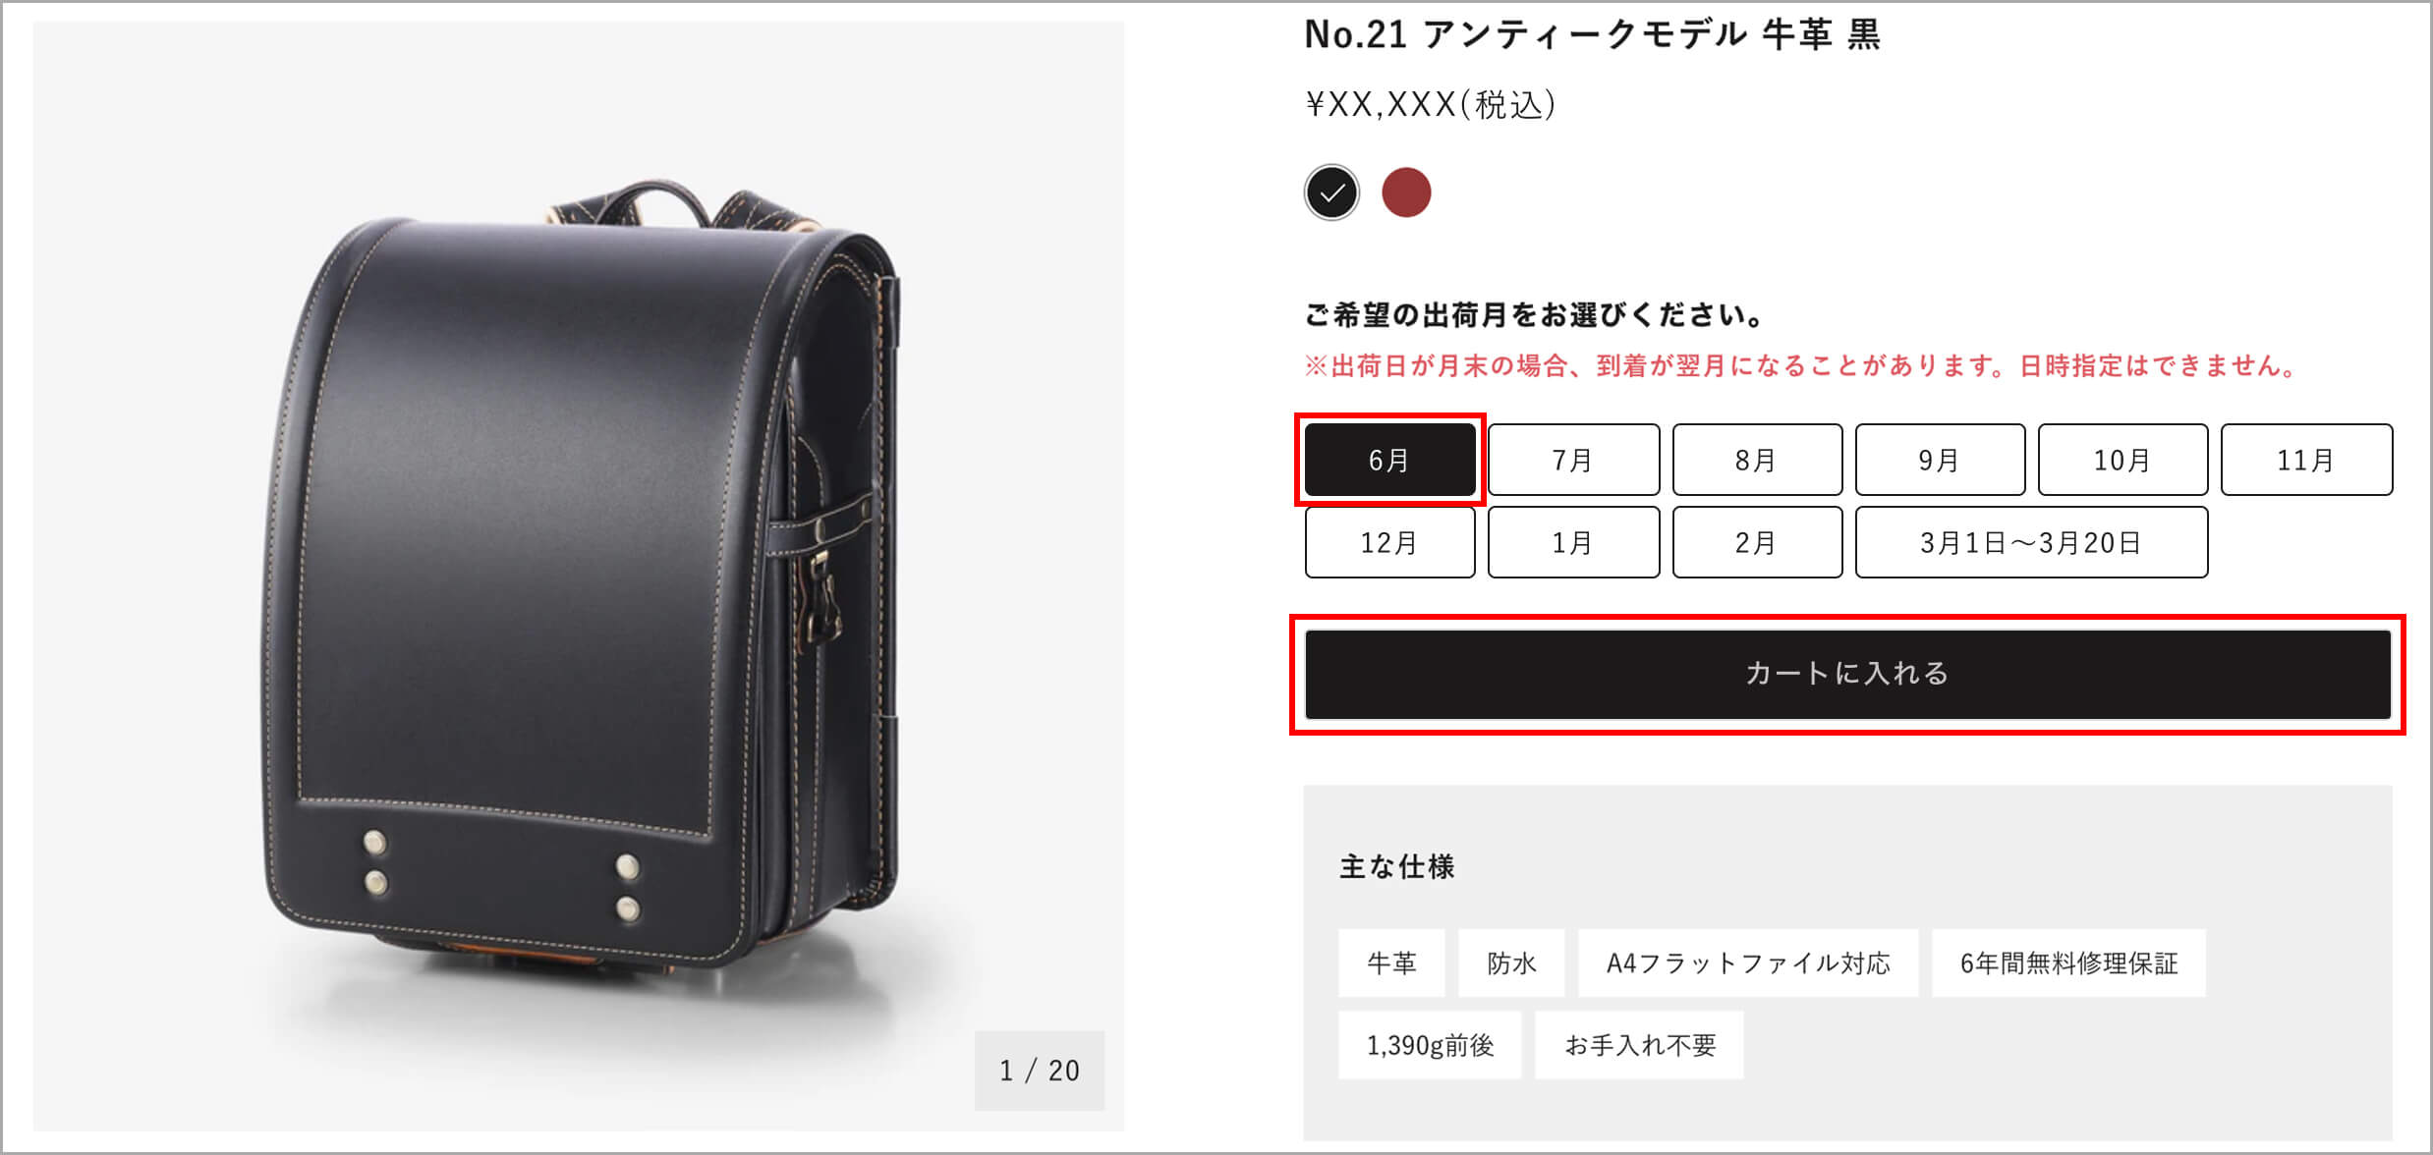Click the A4フラットファイル対応 tag
Screen dimensions: 2433x1155
(1748, 962)
